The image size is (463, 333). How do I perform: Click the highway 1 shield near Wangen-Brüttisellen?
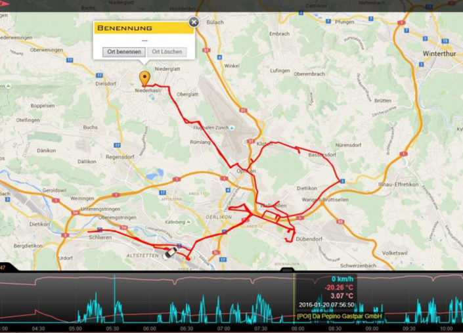299,217
